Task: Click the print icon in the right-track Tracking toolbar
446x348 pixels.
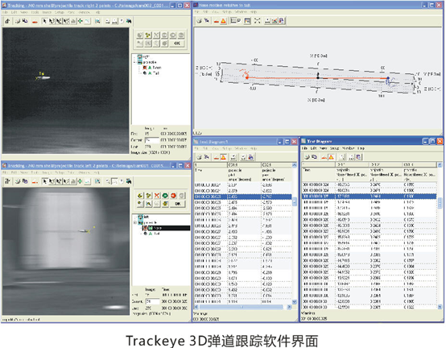Action: tap(18, 21)
